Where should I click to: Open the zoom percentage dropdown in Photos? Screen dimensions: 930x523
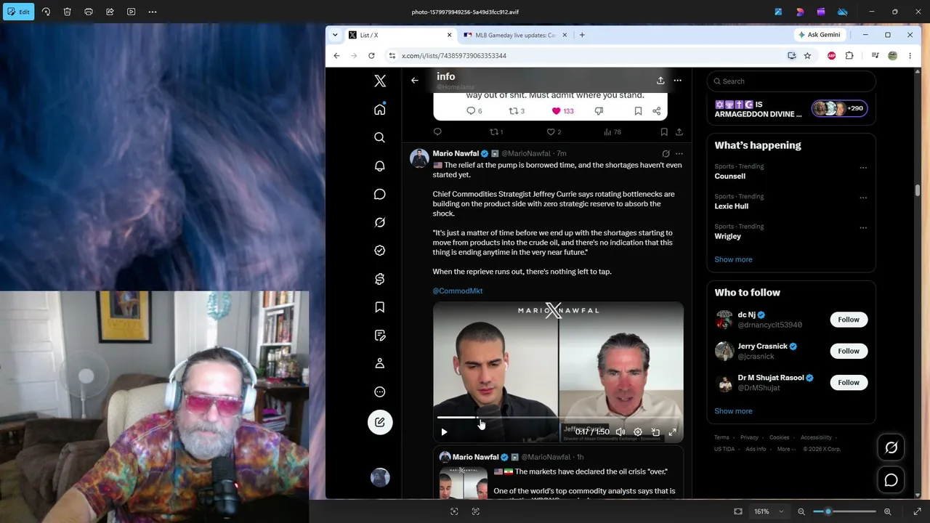pyautogui.click(x=768, y=511)
